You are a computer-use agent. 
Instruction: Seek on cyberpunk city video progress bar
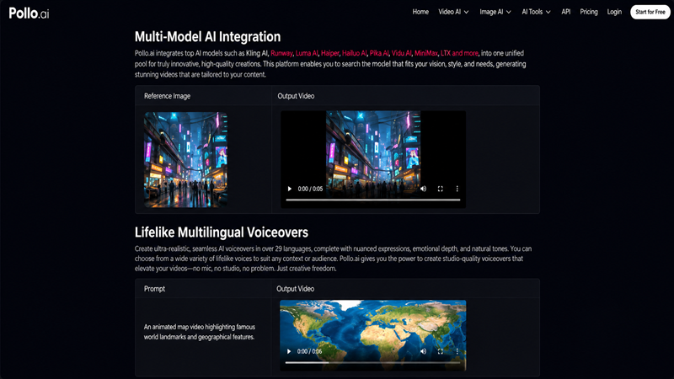pos(373,200)
